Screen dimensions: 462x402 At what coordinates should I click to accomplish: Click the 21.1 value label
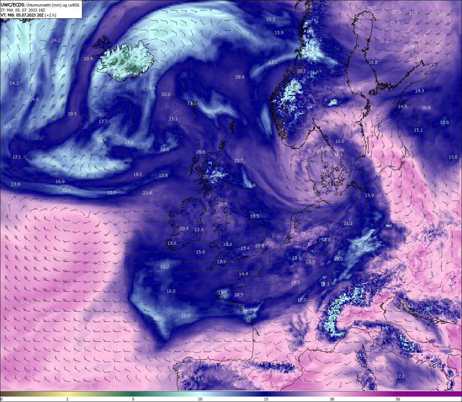tap(173, 119)
